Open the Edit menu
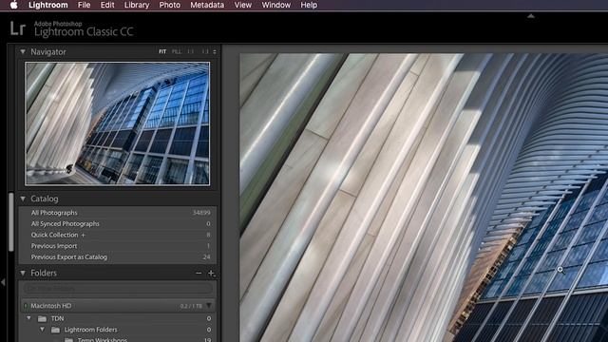This screenshot has width=608, height=342. click(107, 5)
